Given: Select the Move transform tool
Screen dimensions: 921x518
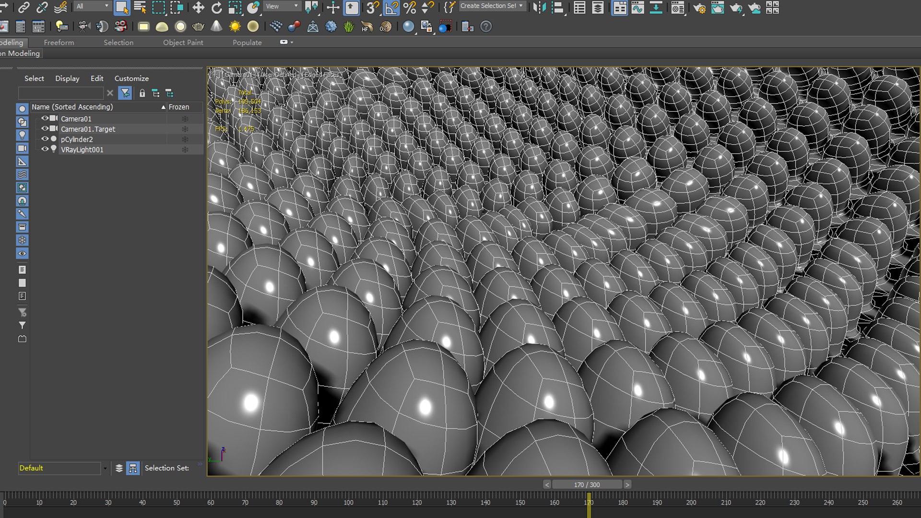Looking at the screenshot, I should 198,7.
